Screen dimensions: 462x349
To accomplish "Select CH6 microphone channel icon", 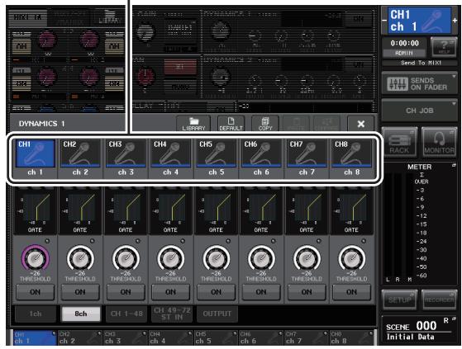I will 261,153.
